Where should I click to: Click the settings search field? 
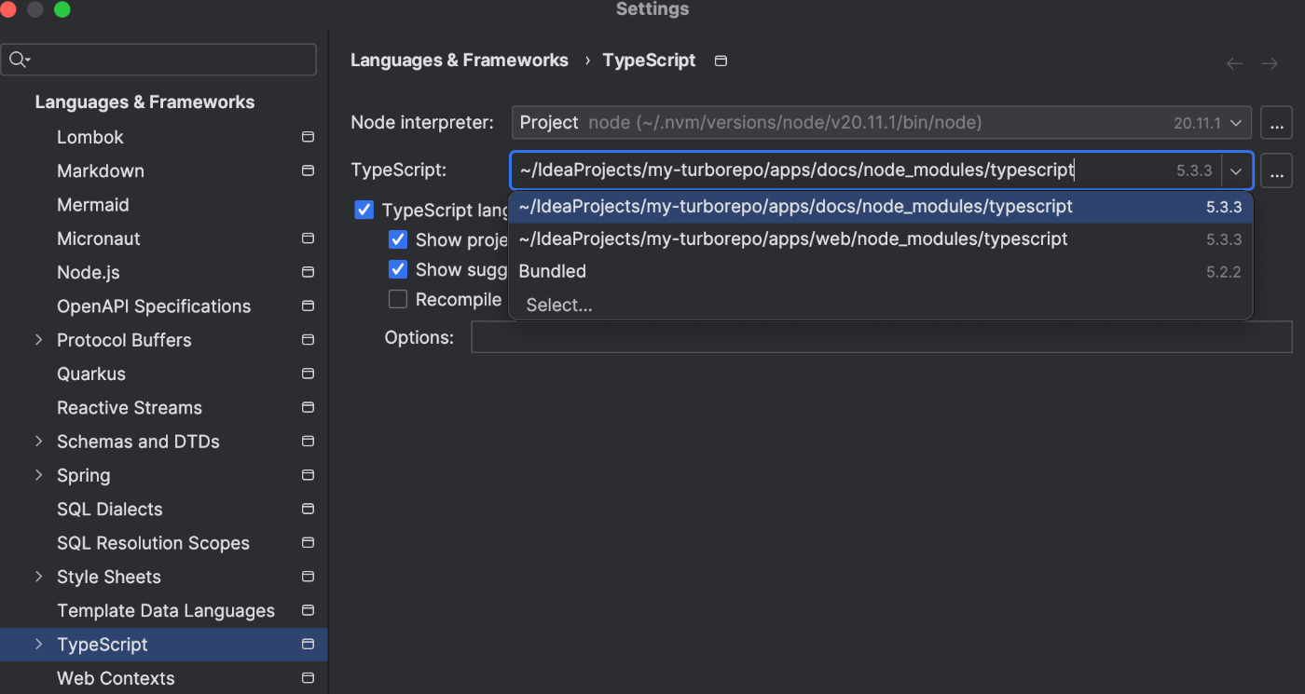point(158,60)
